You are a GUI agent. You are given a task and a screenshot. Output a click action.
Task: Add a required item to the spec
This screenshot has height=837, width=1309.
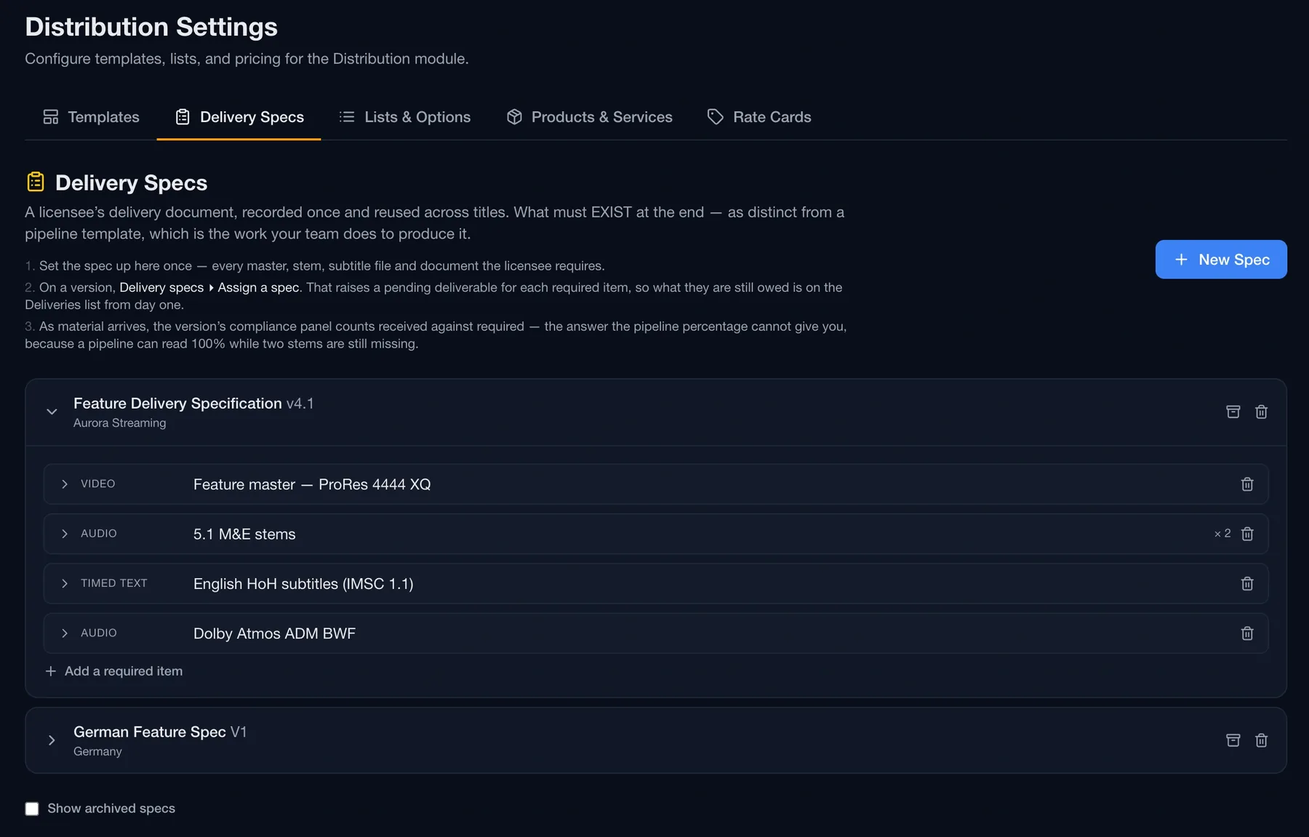(114, 671)
